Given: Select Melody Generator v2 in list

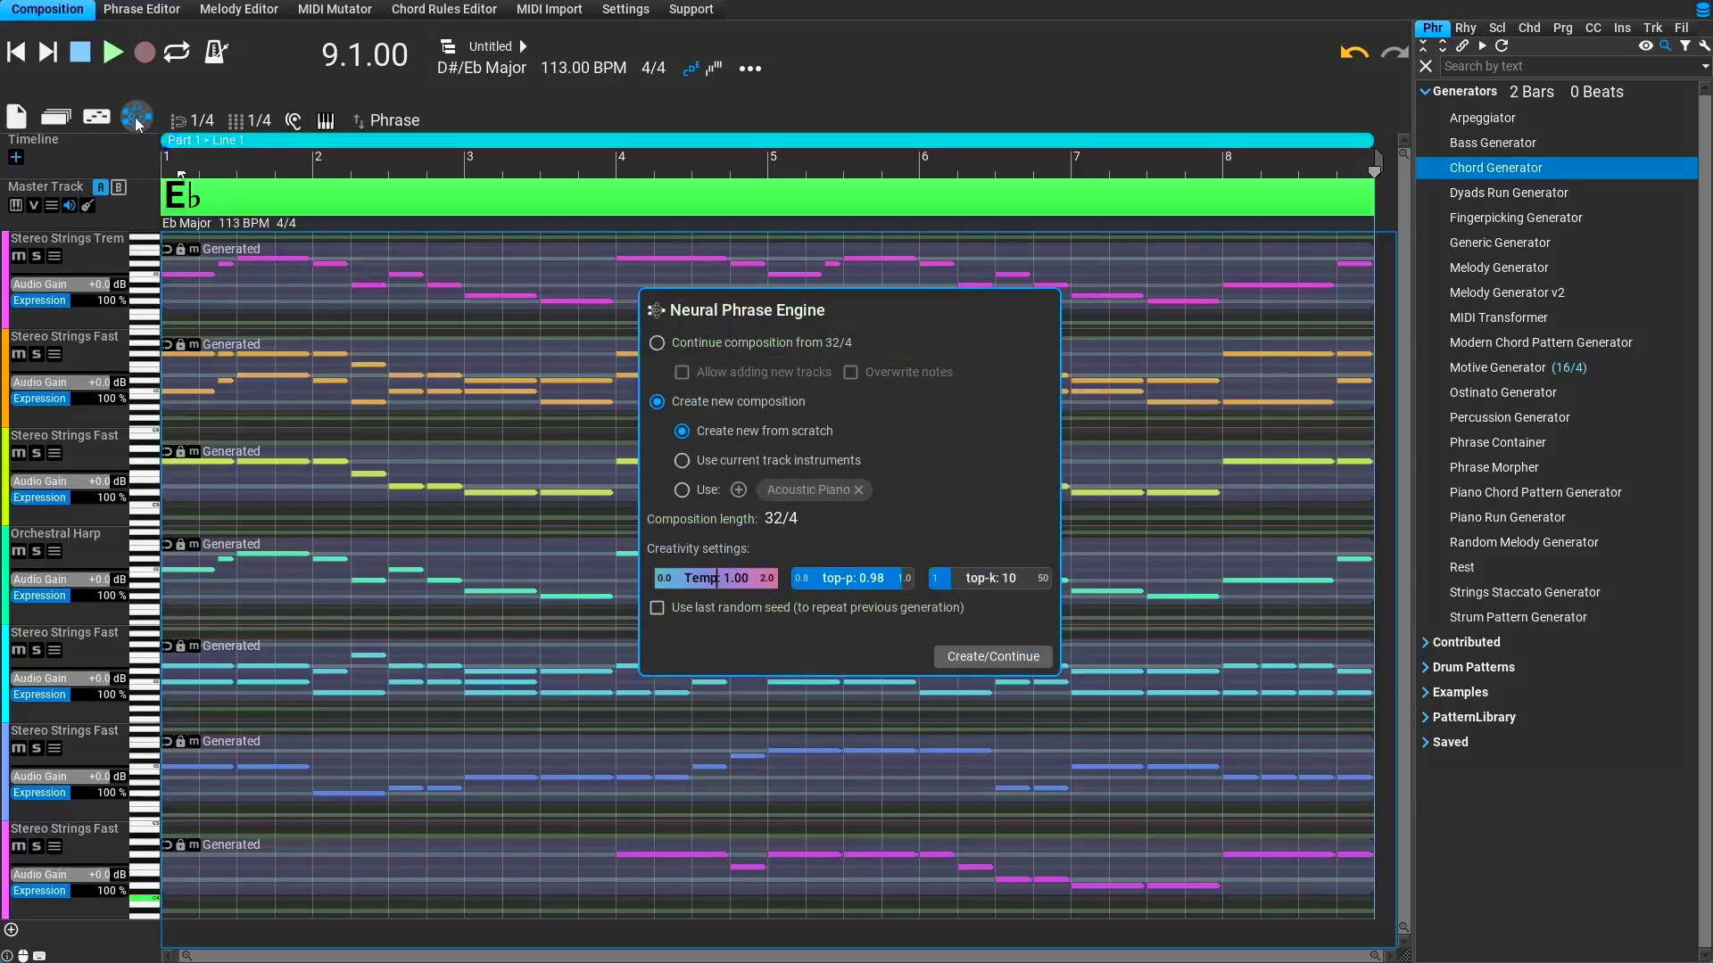Looking at the screenshot, I should [x=1506, y=292].
